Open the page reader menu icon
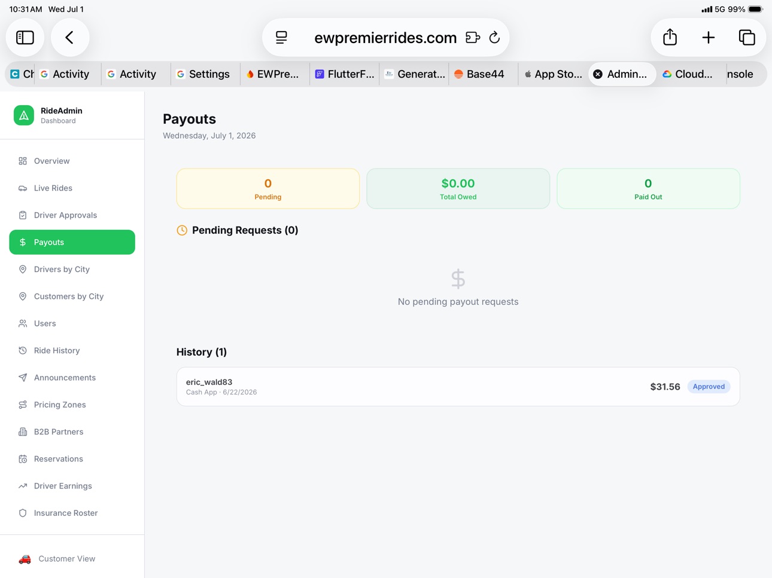Image resolution: width=772 pixels, height=578 pixels. click(281, 38)
